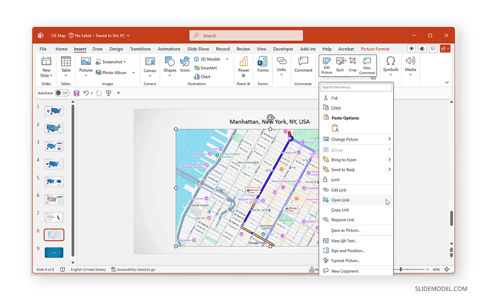Viewport: 487px width, 301px height.
Task: Select slide 5 thumbnail
Action: pos(54,181)
